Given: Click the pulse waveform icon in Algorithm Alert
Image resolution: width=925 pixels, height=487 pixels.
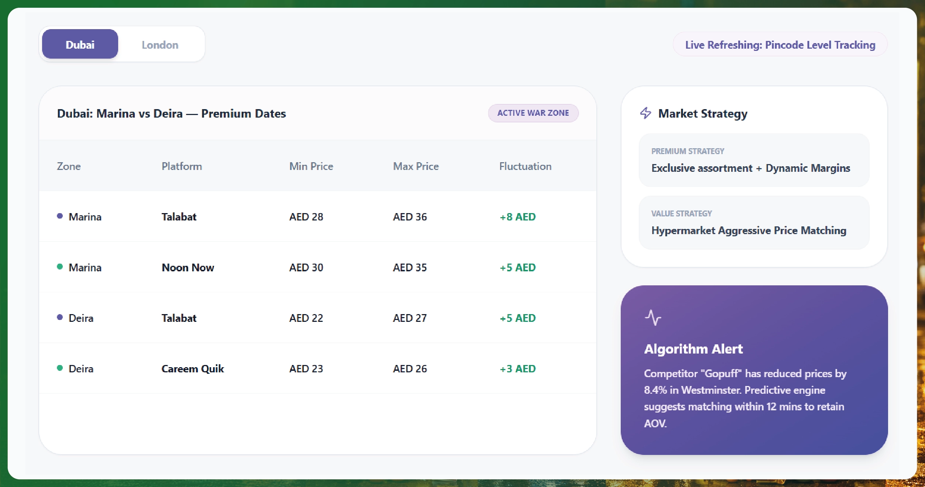Looking at the screenshot, I should pyautogui.click(x=653, y=317).
